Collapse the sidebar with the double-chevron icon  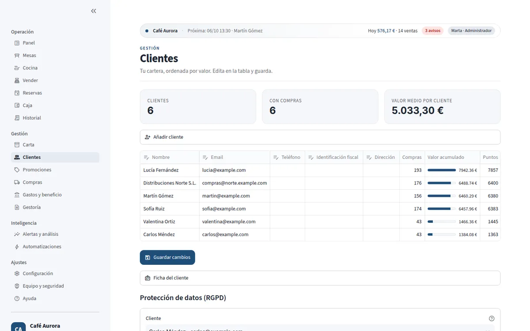(x=94, y=11)
